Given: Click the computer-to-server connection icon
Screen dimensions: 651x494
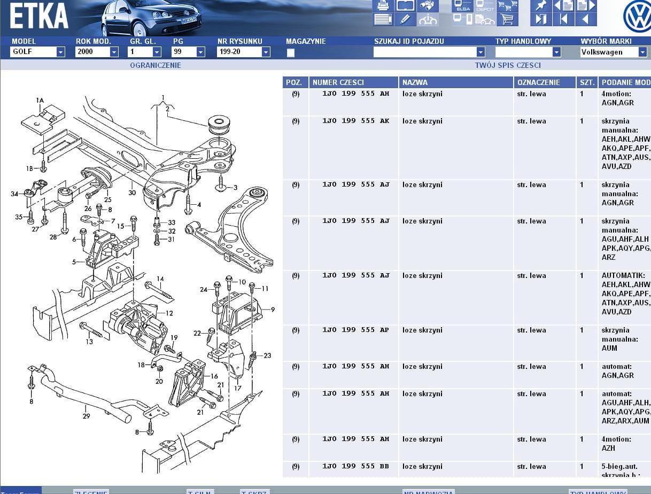Looking at the screenshot, I should (462, 20).
